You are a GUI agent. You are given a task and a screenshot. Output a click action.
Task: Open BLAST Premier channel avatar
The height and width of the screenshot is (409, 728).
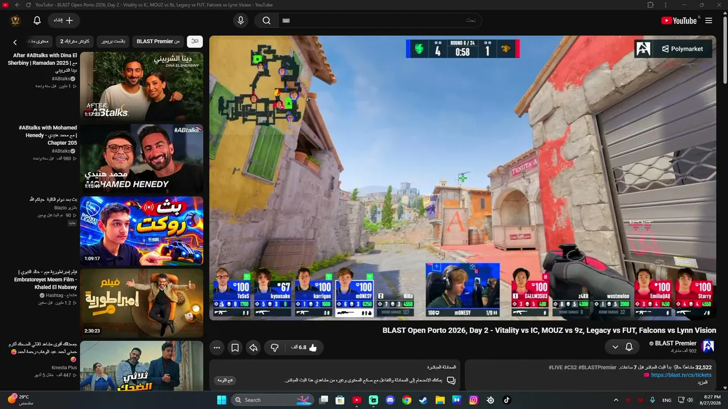tap(709, 346)
